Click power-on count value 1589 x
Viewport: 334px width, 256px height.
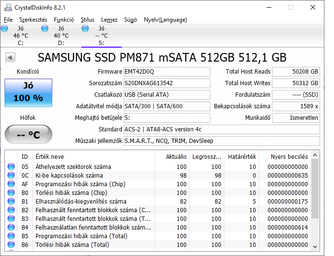coord(296,106)
